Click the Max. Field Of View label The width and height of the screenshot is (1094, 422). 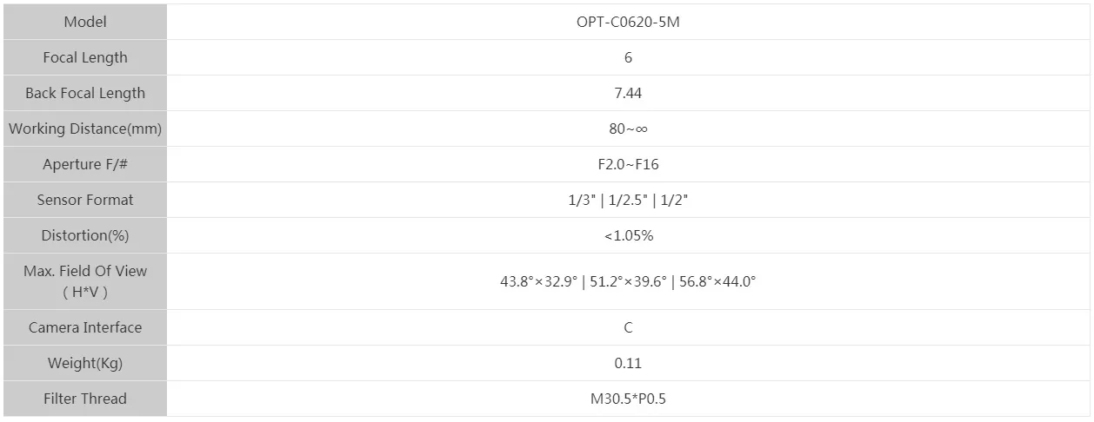85,271
